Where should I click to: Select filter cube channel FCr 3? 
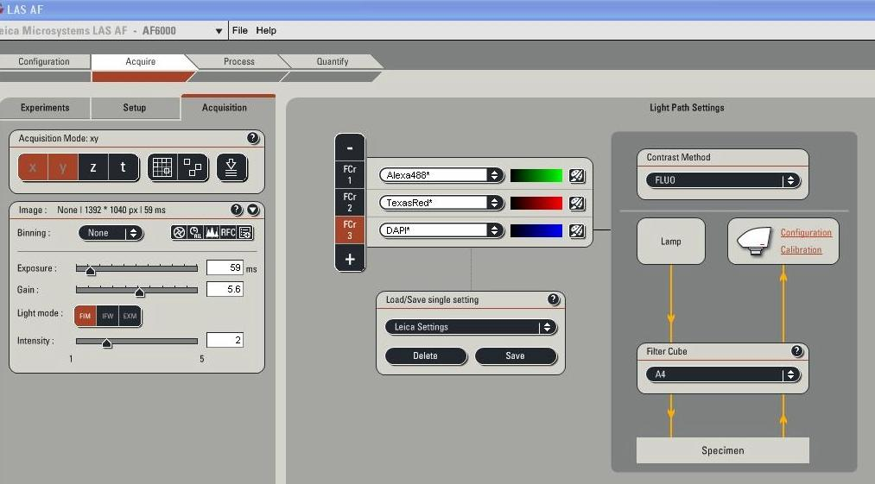pyautogui.click(x=350, y=230)
